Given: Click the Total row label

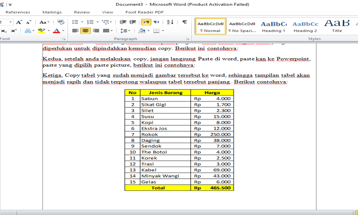Looking at the screenshot, I should (x=158, y=188).
